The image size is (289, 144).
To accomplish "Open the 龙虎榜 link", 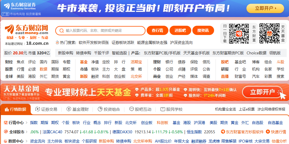I will click(x=214, y=141).
